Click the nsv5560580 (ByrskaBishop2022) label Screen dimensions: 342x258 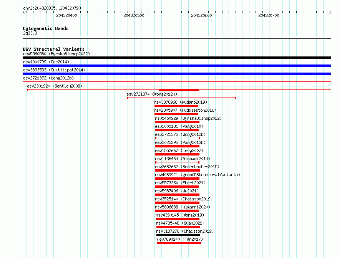pyautogui.click(x=56, y=54)
